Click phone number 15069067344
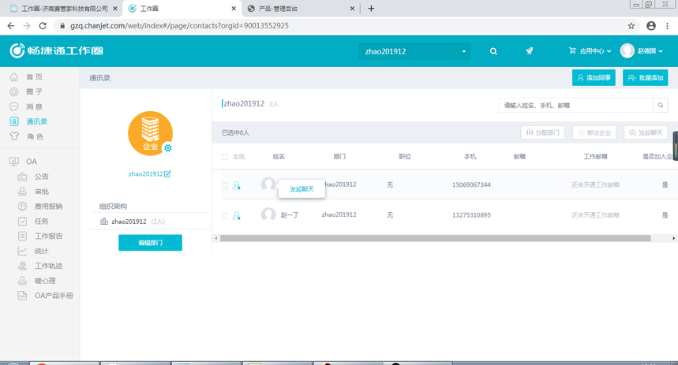The height and width of the screenshot is (365, 678). coord(471,185)
